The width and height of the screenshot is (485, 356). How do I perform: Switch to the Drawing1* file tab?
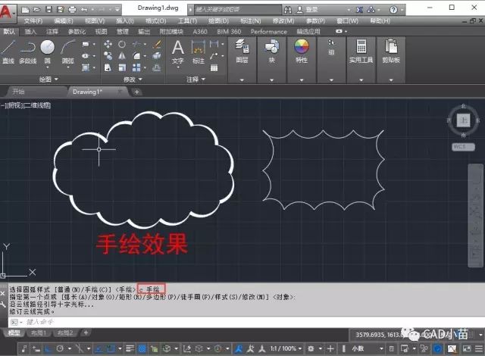(86, 92)
